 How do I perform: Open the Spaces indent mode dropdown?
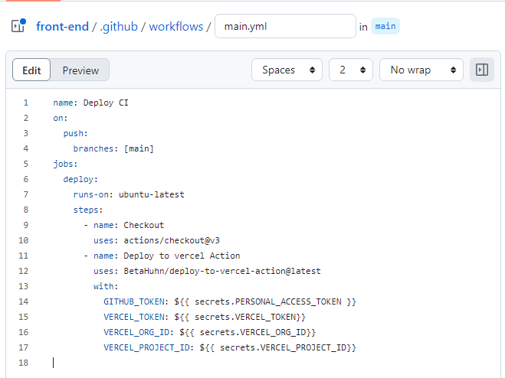tap(287, 70)
